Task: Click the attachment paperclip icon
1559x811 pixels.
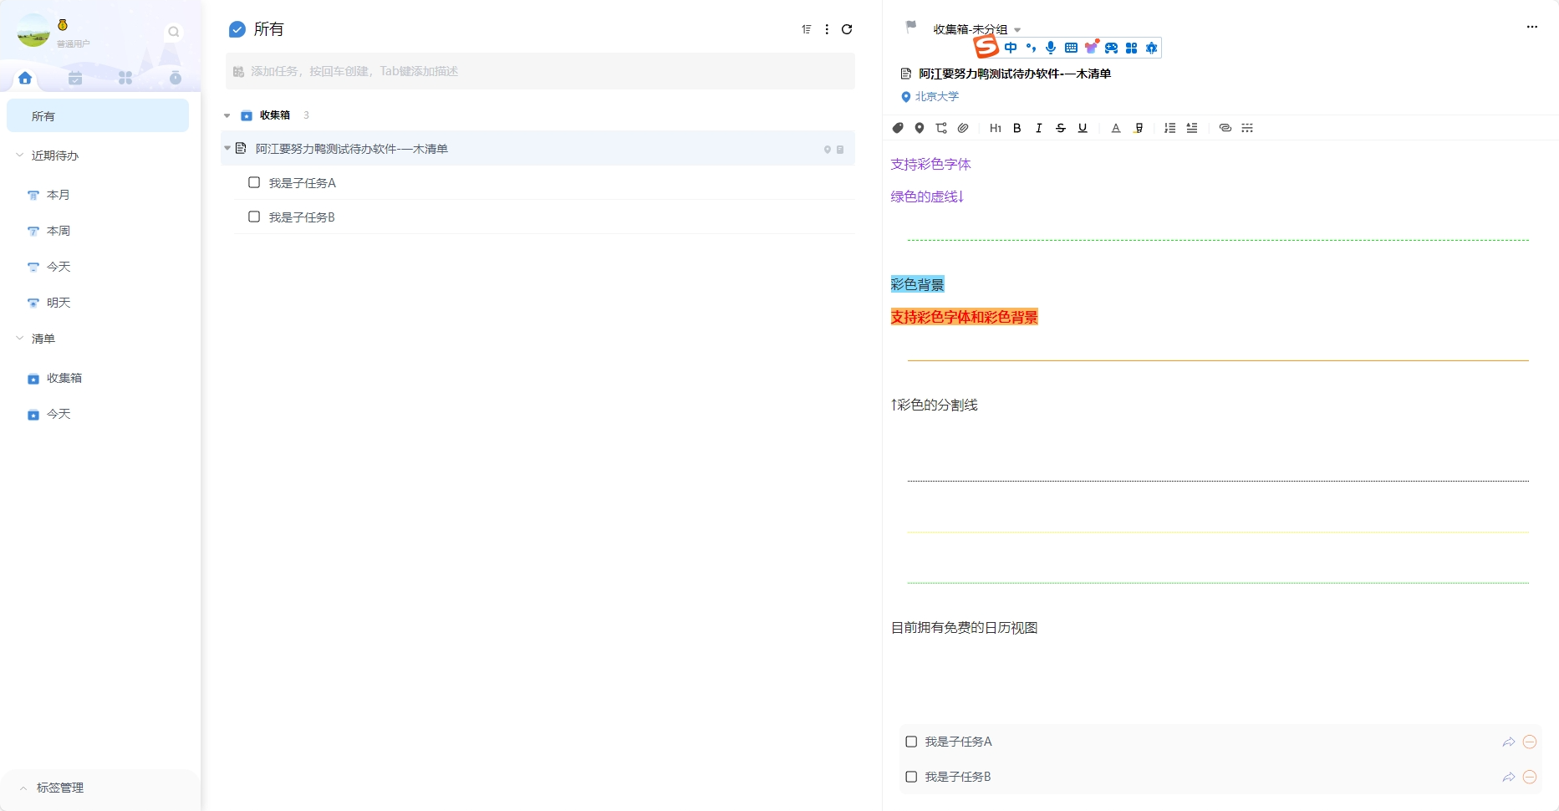Action: [963, 128]
